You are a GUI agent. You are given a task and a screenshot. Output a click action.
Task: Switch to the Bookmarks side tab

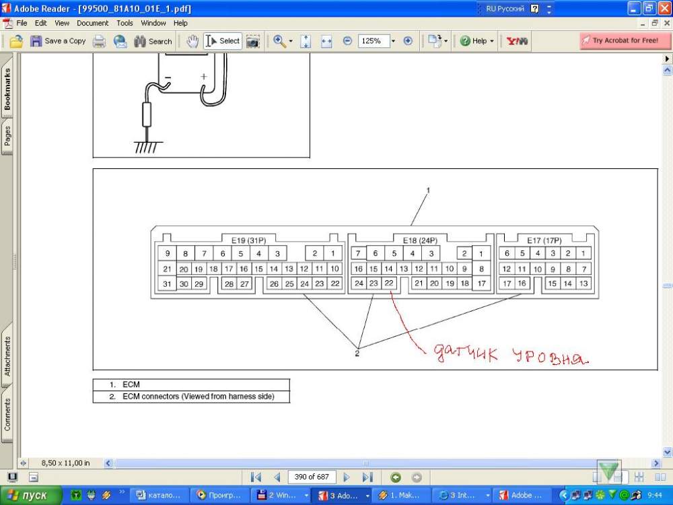coord(7,90)
